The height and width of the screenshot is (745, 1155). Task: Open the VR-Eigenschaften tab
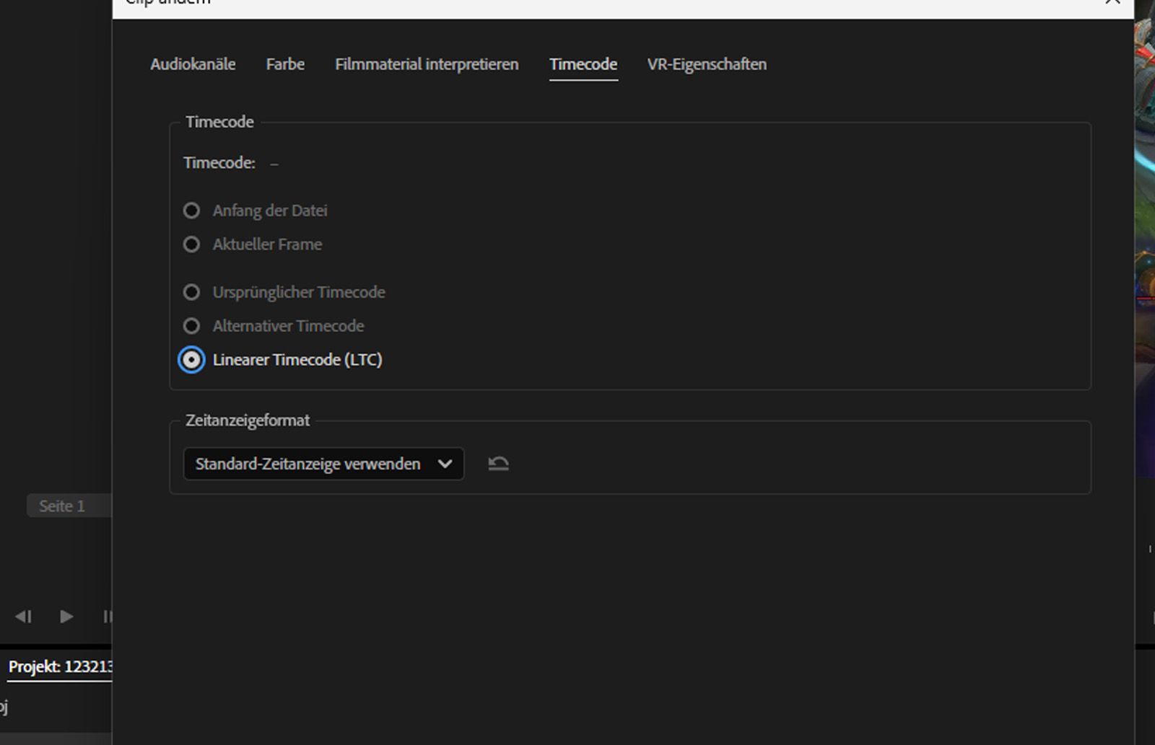707,64
